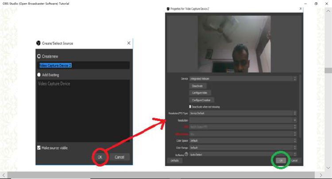Click the shield icon in the Properties dialog title
Image resolution: width=332 pixels, height=179 pixels.
168,9
